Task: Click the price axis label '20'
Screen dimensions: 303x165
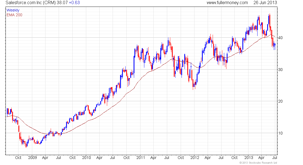Action: pos(280,101)
